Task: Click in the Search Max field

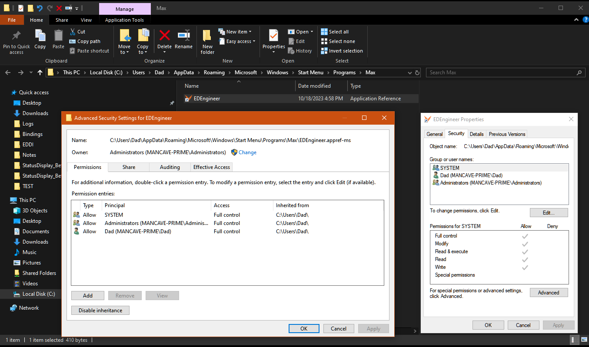Action: coord(505,73)
